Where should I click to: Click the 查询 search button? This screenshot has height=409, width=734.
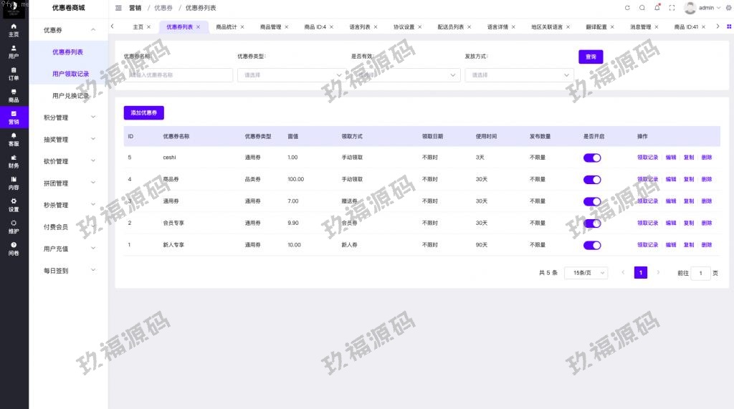point(591,57)
